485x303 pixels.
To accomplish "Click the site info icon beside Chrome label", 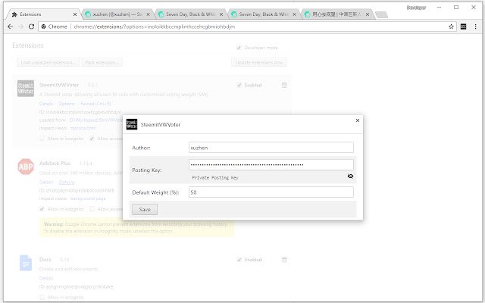I will tap(44, 27).
